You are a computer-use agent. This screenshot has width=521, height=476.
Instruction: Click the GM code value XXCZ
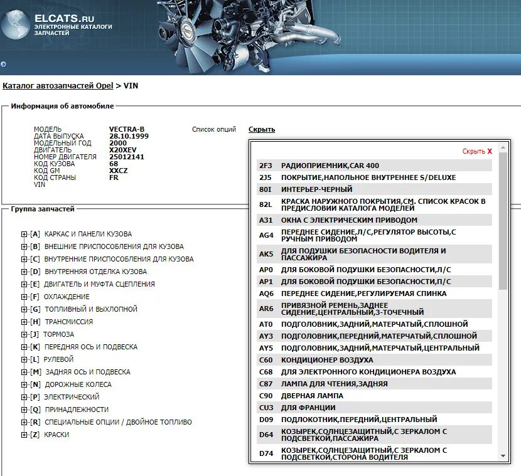point(118,171)
